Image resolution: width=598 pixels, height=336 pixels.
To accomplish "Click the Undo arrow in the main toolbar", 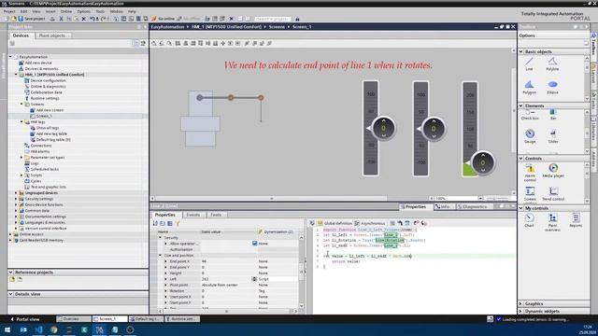I will [x=92, y=19].
